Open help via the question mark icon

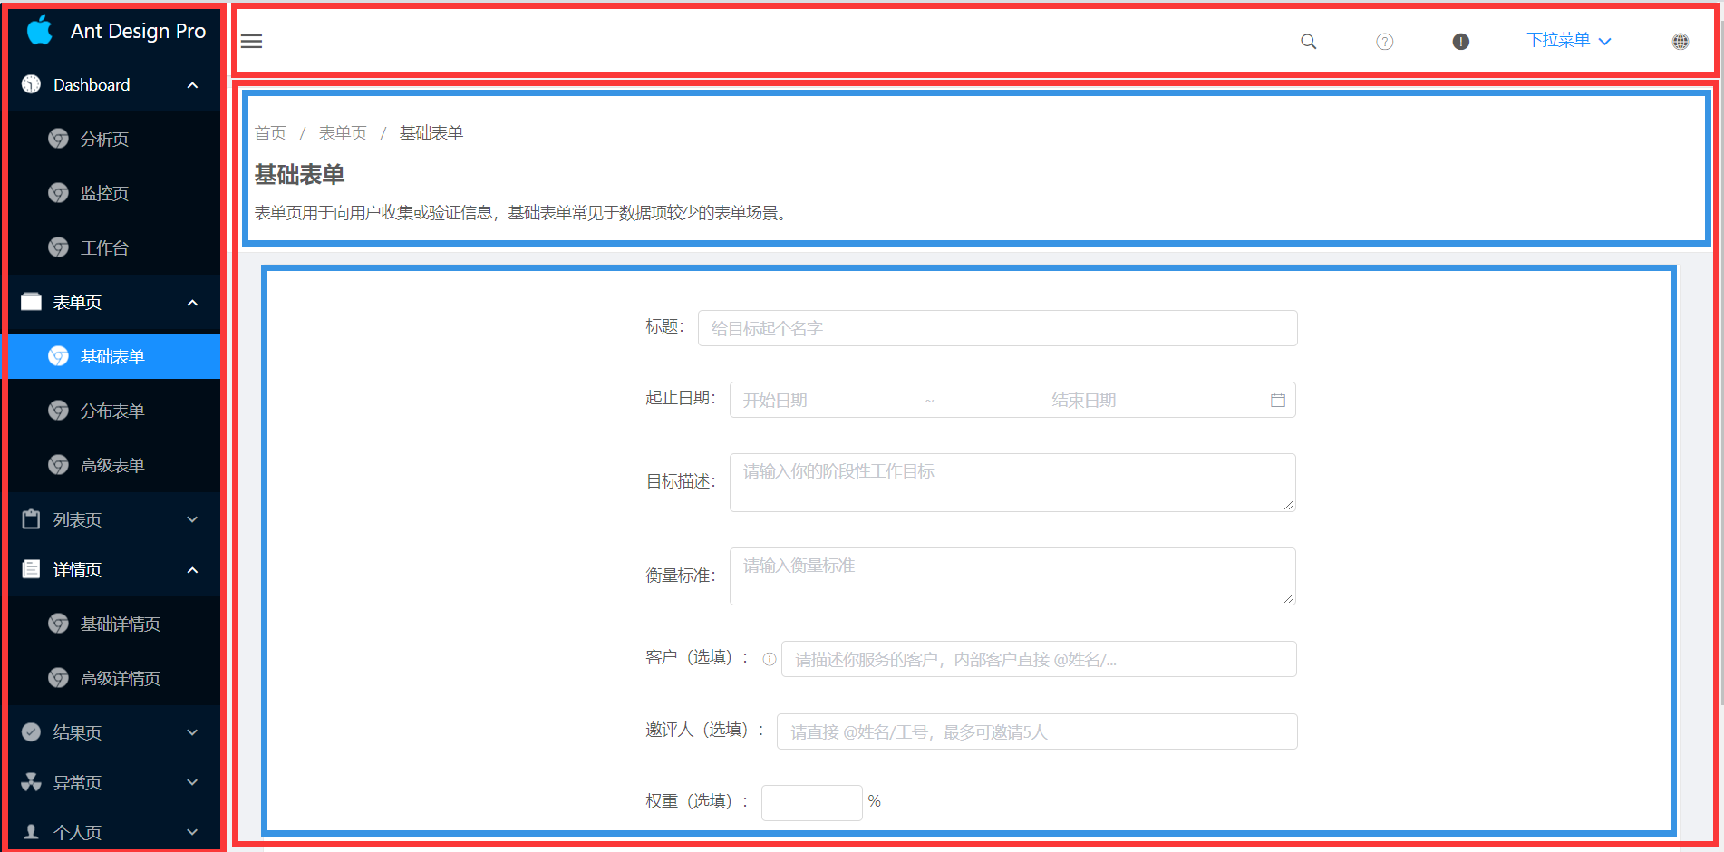pos(1384,41)
